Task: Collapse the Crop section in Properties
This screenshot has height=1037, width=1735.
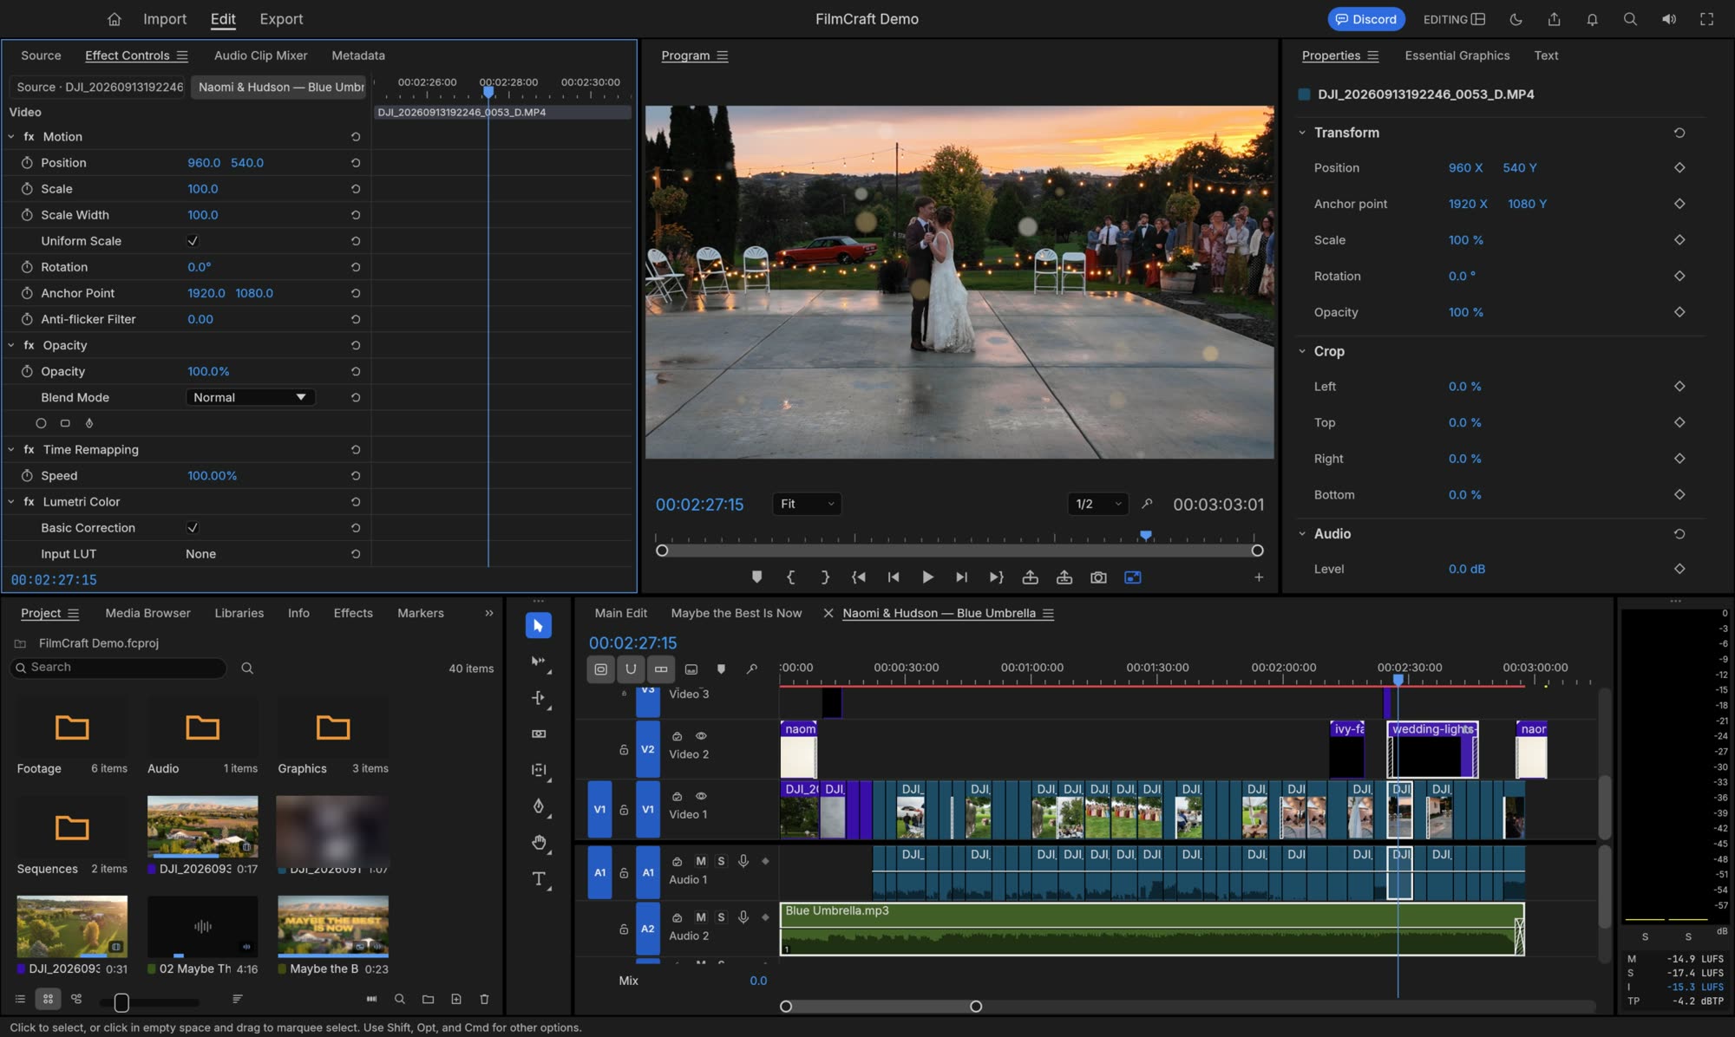Action: click(x=1302, y=351)
